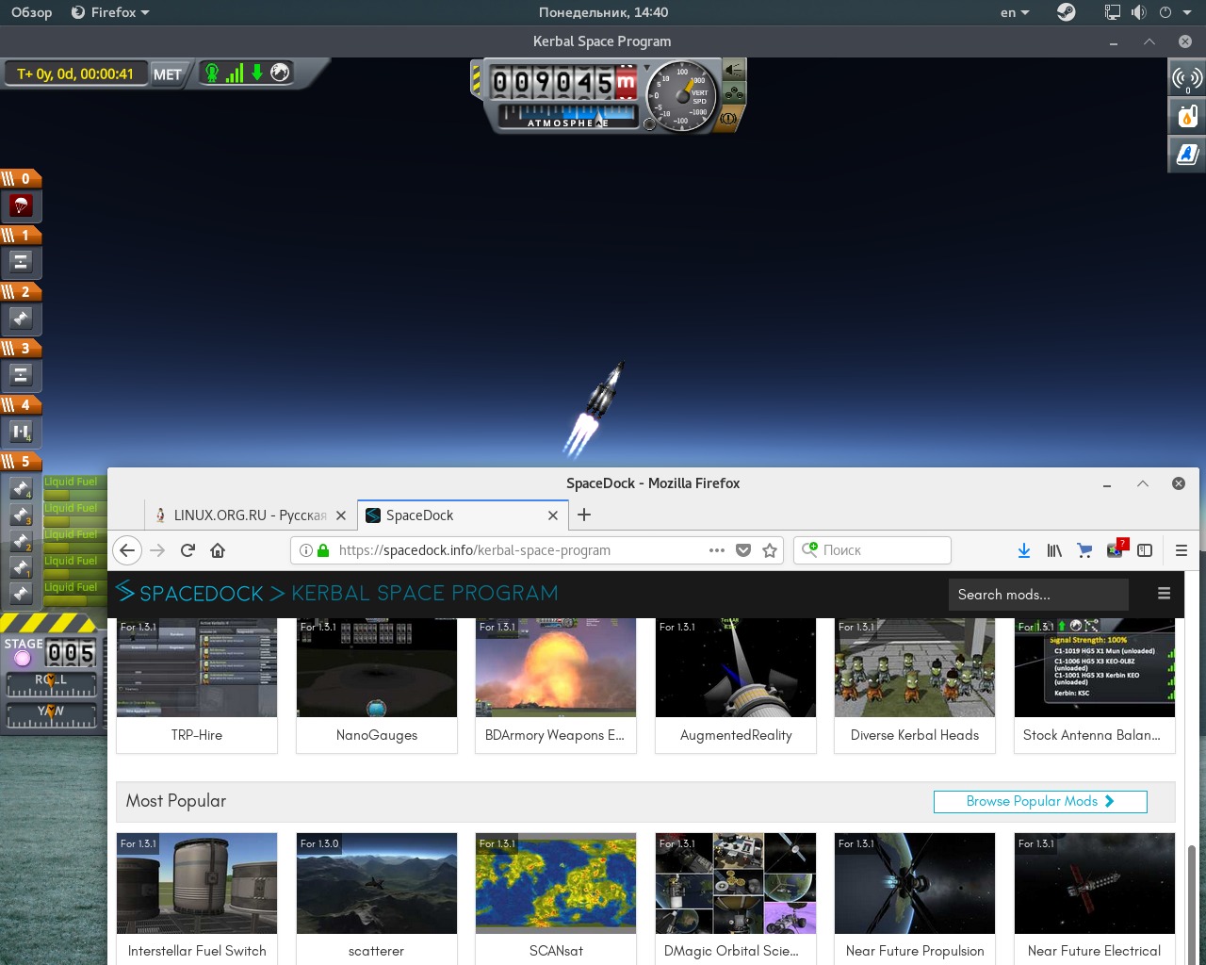1206x965 pixels.
Task: Open the fuel resources panel in KSP
Action: pyautogui.click(x=1187, y=116)
